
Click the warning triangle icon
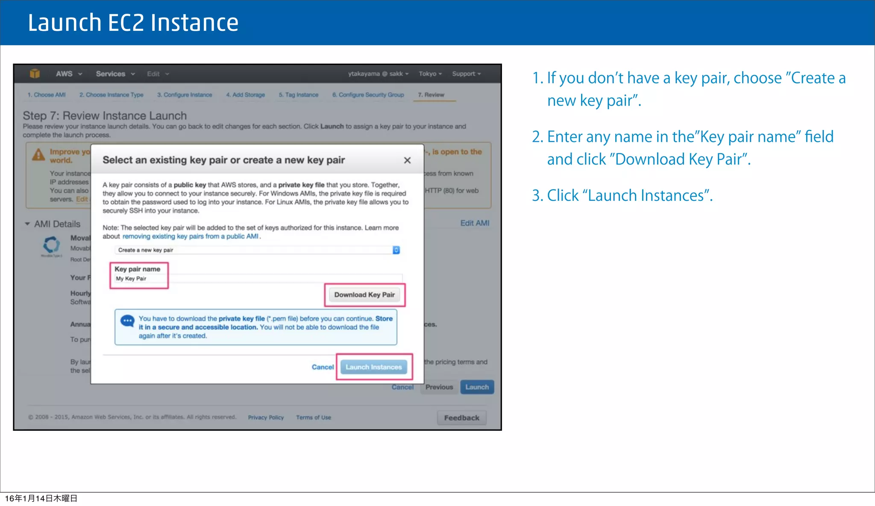(x=38, y=155)
